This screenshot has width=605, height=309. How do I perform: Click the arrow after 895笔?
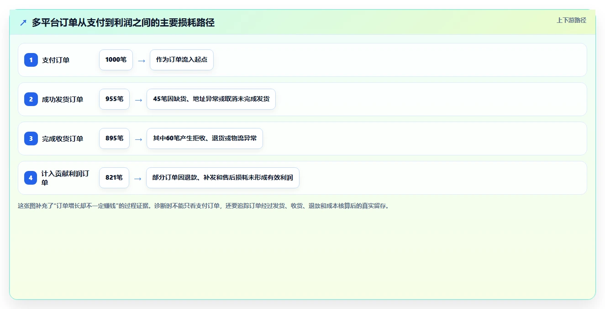[138, 139]
